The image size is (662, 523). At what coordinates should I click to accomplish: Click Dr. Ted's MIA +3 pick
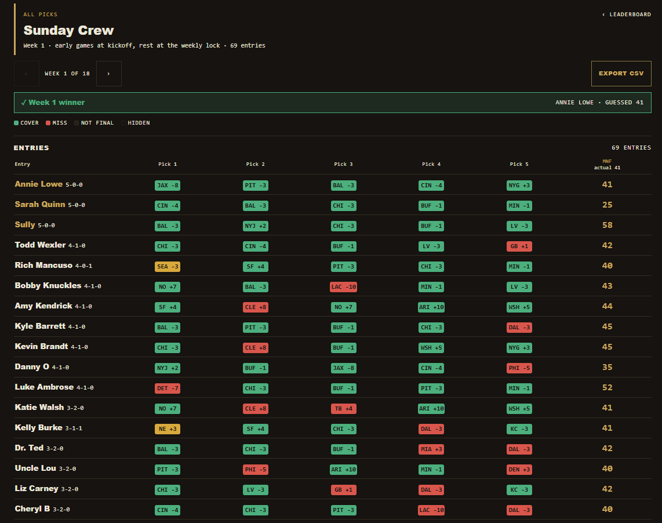tap(431, 449)
